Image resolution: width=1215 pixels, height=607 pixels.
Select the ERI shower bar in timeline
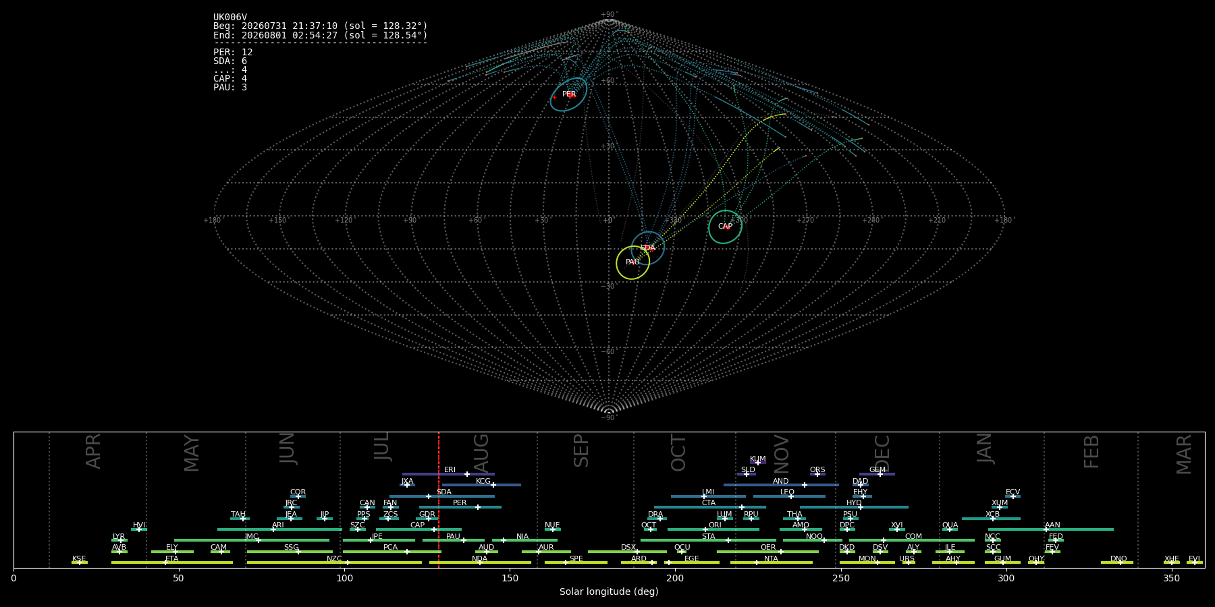pyautogui.click(x=448, y=474)
